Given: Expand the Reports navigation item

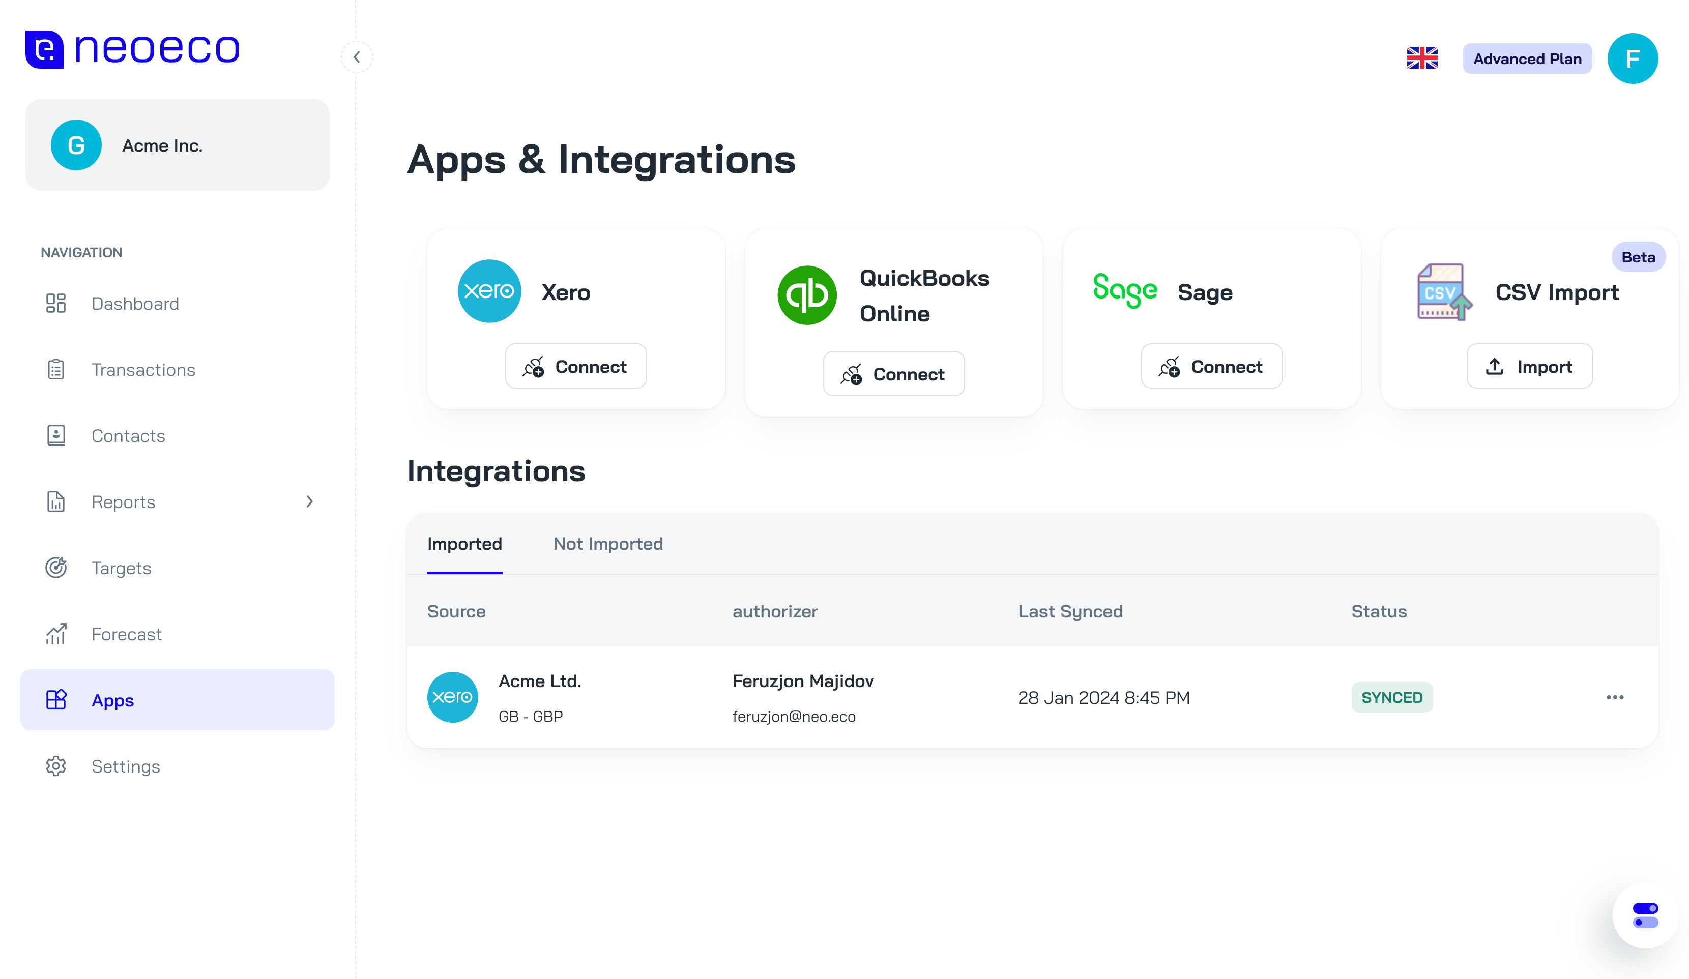Looking at the screenshot, I should (309, 501).
